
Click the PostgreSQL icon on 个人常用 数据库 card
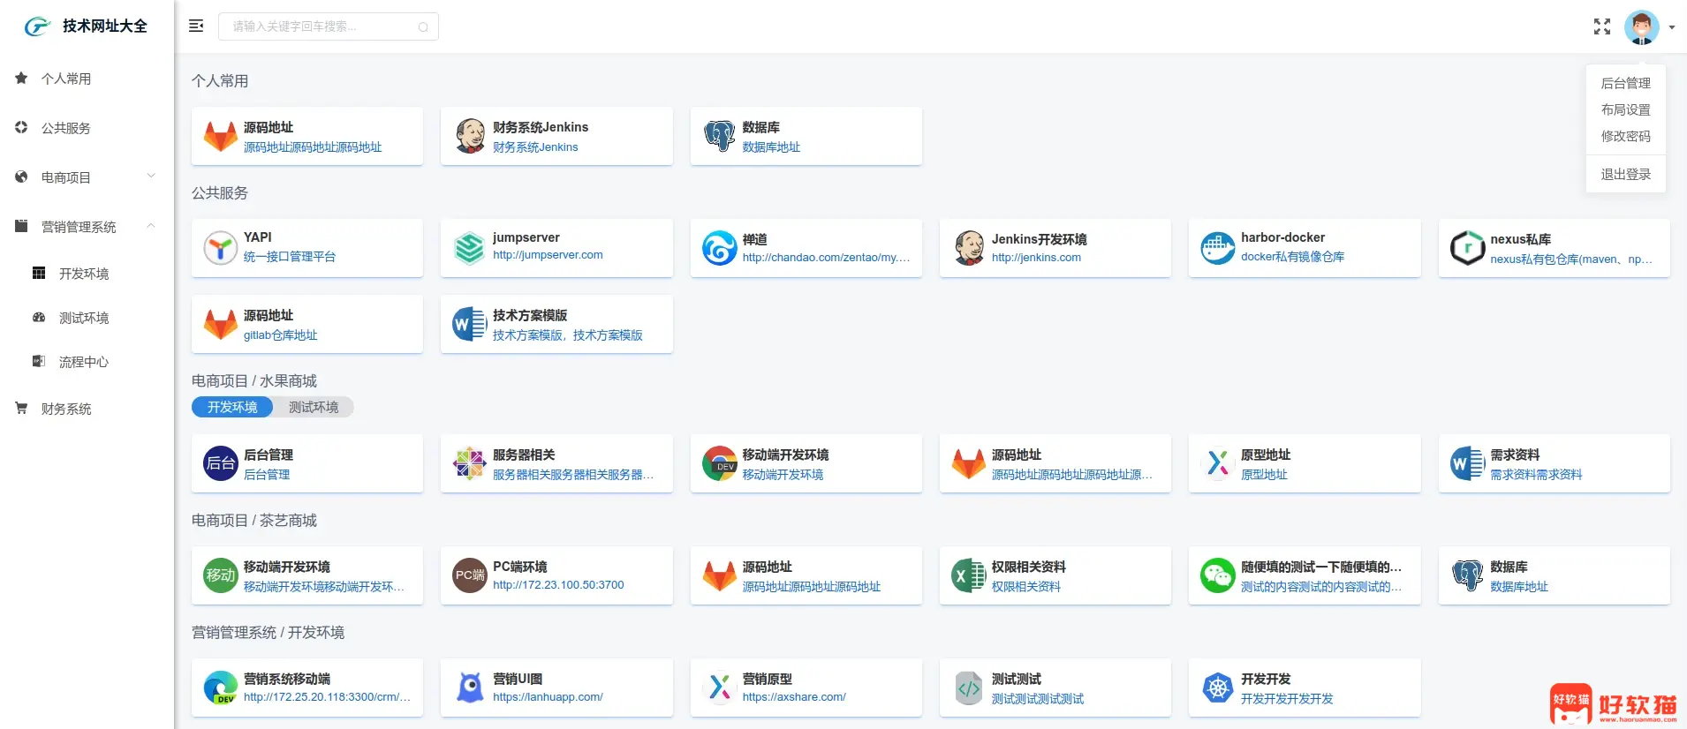point(719,136)
